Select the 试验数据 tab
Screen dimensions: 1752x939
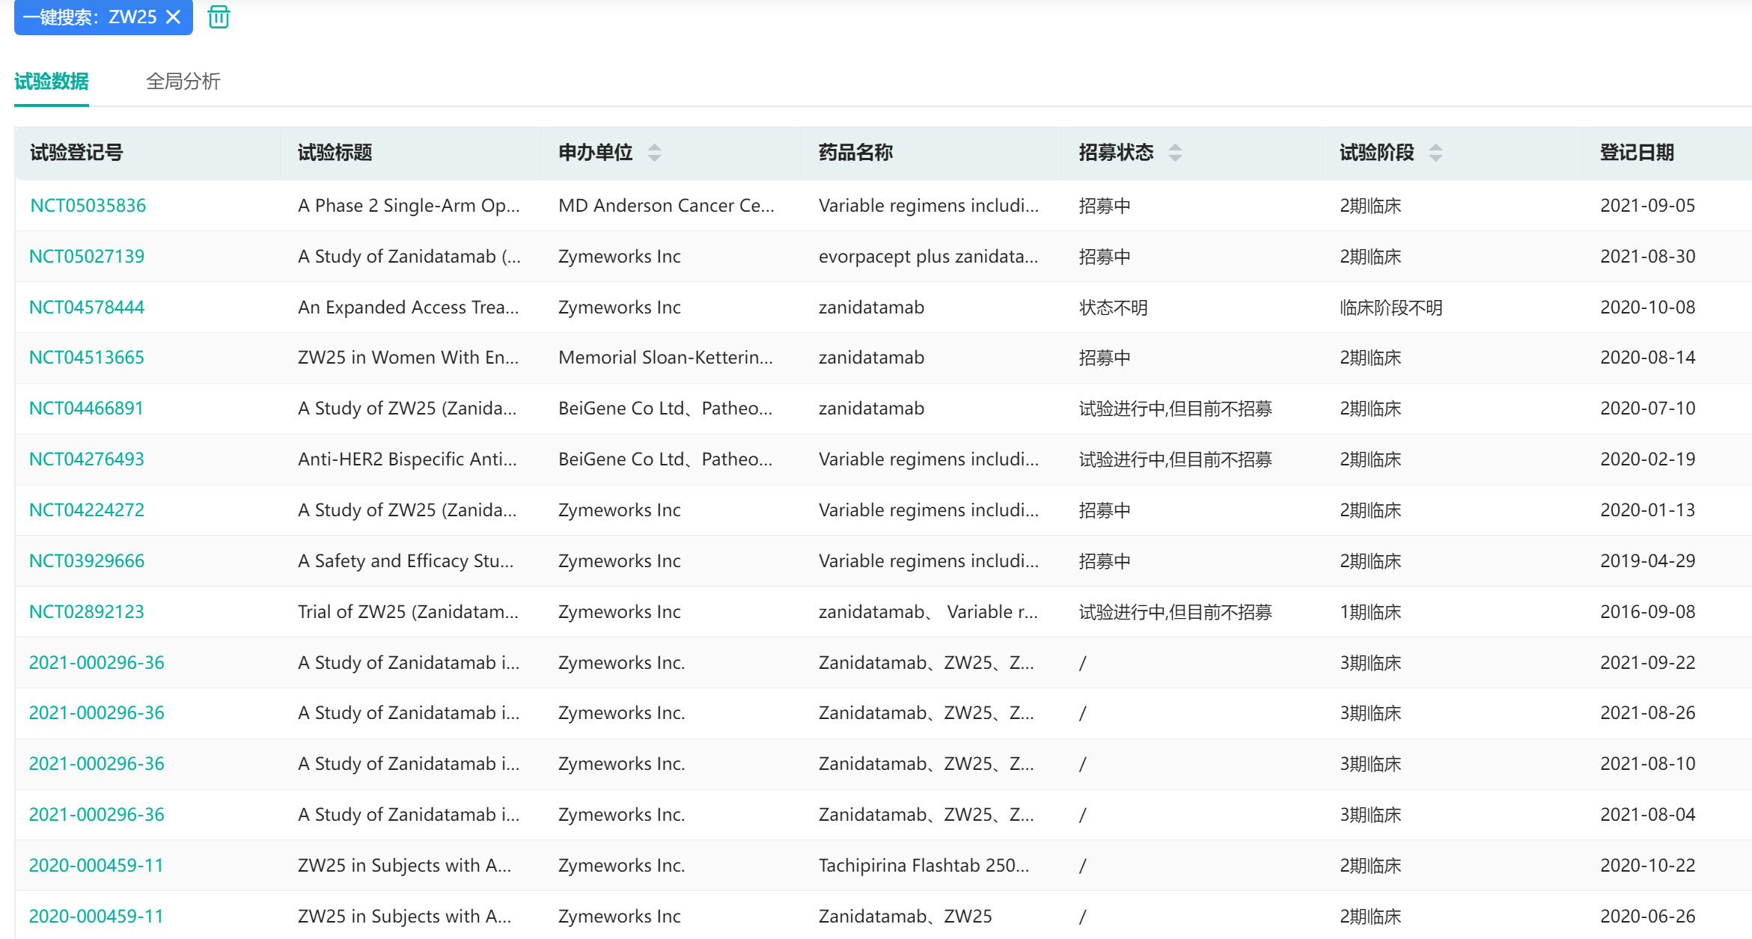(x=52, y=81)
